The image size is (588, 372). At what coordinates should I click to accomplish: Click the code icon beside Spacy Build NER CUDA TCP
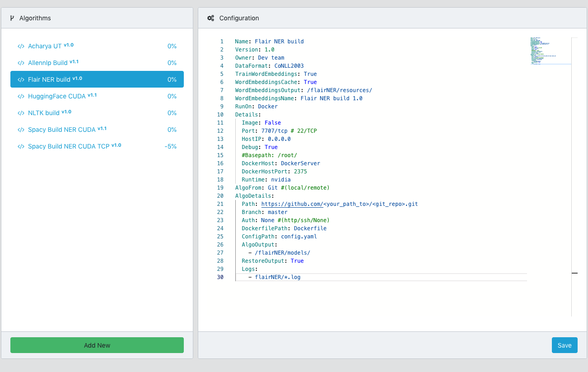point(21,147)
